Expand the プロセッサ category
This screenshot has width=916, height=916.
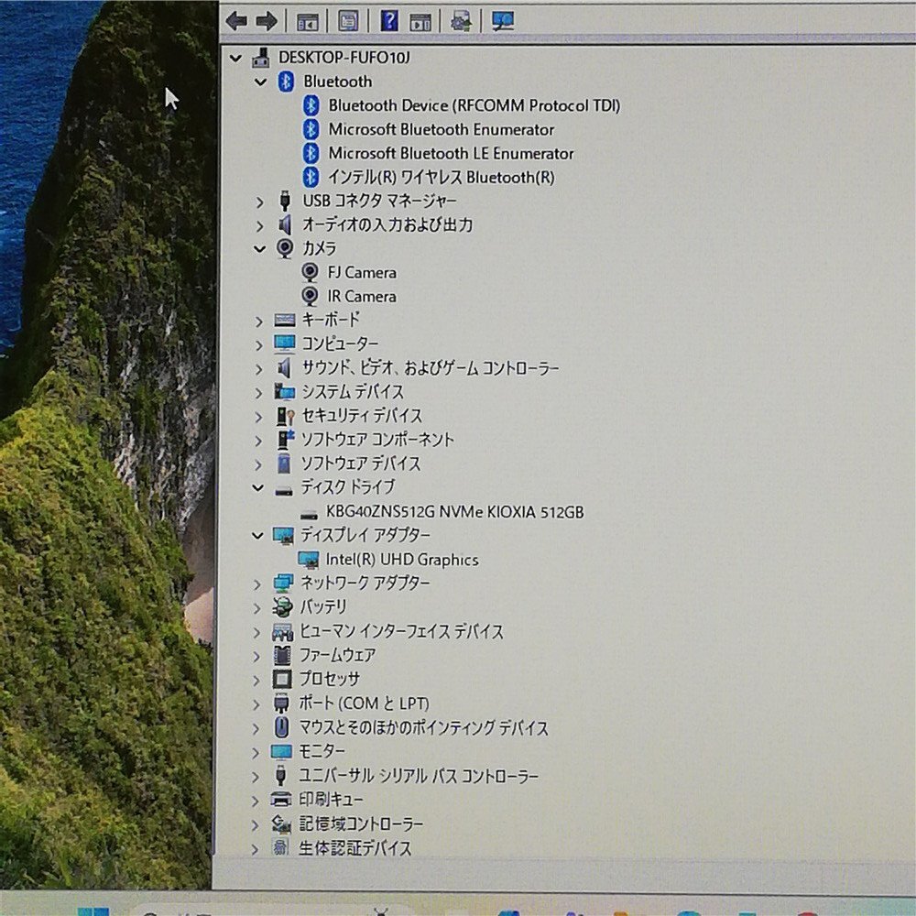click(258, 680)
